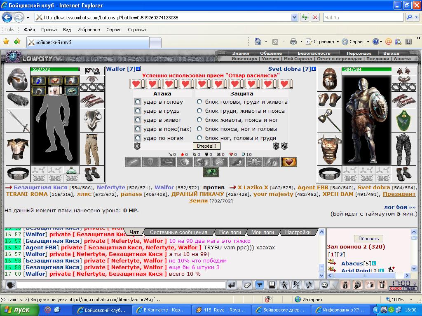This screenshot has height=316, width=422.
Task: Click the Mail.Ru search box
Action: click(363, 18)
